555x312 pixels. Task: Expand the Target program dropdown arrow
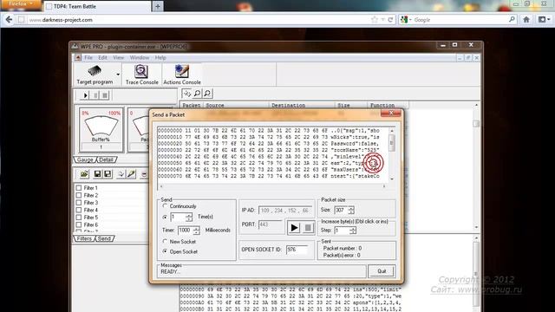click(x=118, y=75)
